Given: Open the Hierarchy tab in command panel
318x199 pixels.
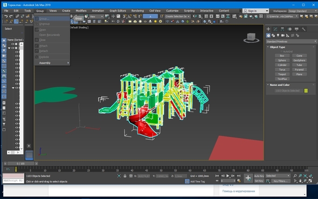Looking at the screenshot, I should click(x=282, y=29).
